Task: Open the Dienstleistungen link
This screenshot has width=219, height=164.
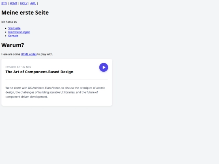Action: click(19, 32)
